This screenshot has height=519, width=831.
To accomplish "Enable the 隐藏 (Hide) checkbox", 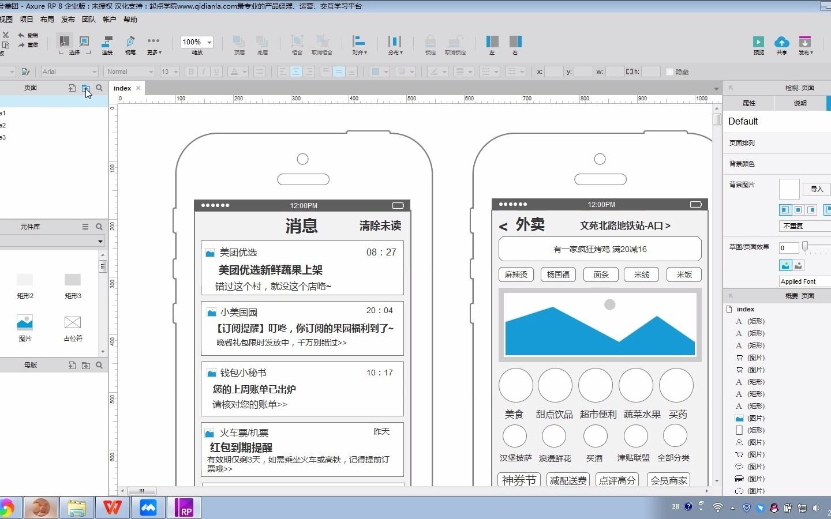I will pyautogui.click(x=671, y=72).
